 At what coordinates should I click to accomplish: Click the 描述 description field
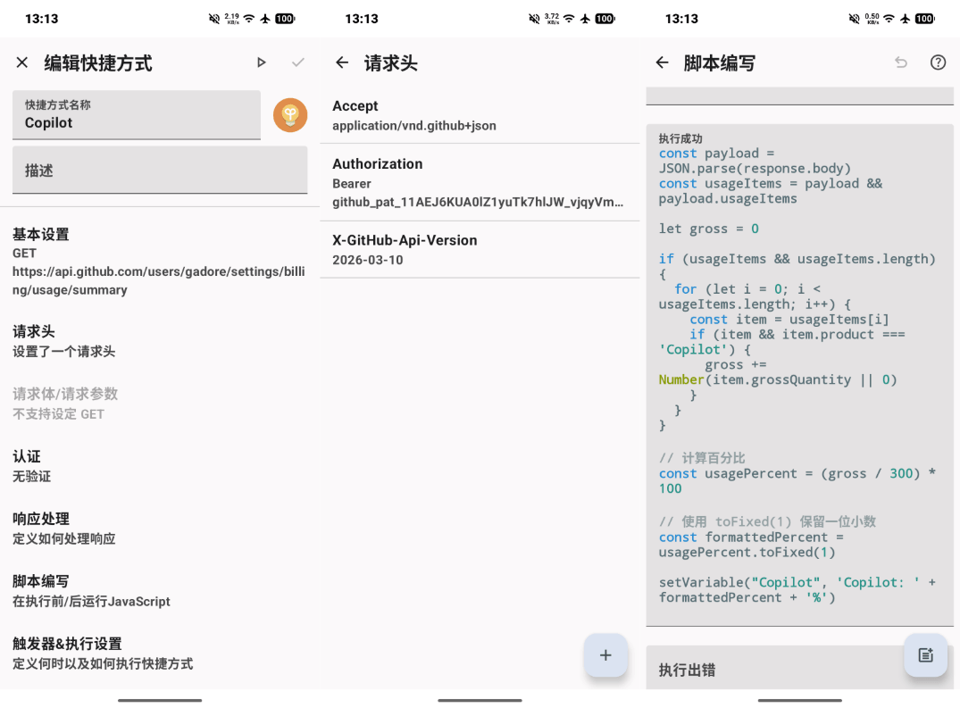159,171
